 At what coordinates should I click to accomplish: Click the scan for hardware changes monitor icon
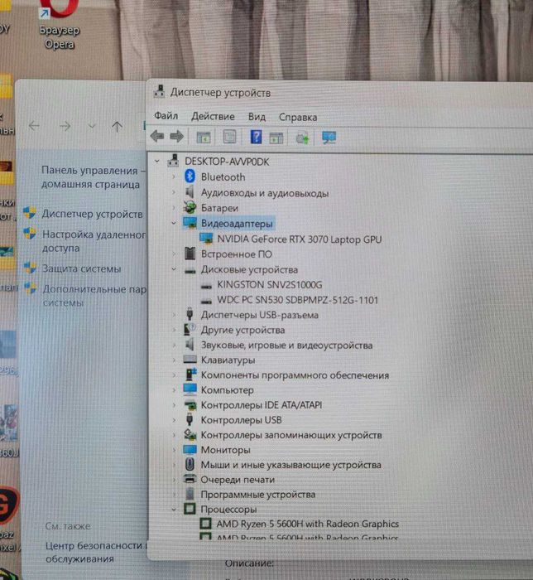329,138
